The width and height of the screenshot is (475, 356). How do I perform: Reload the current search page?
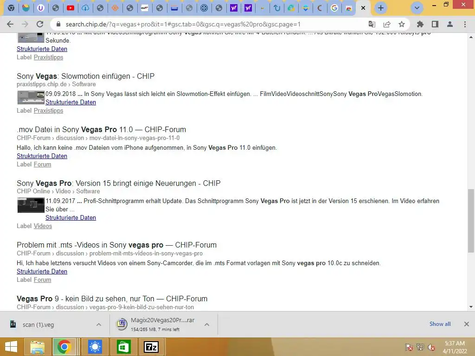pos(40,24)
